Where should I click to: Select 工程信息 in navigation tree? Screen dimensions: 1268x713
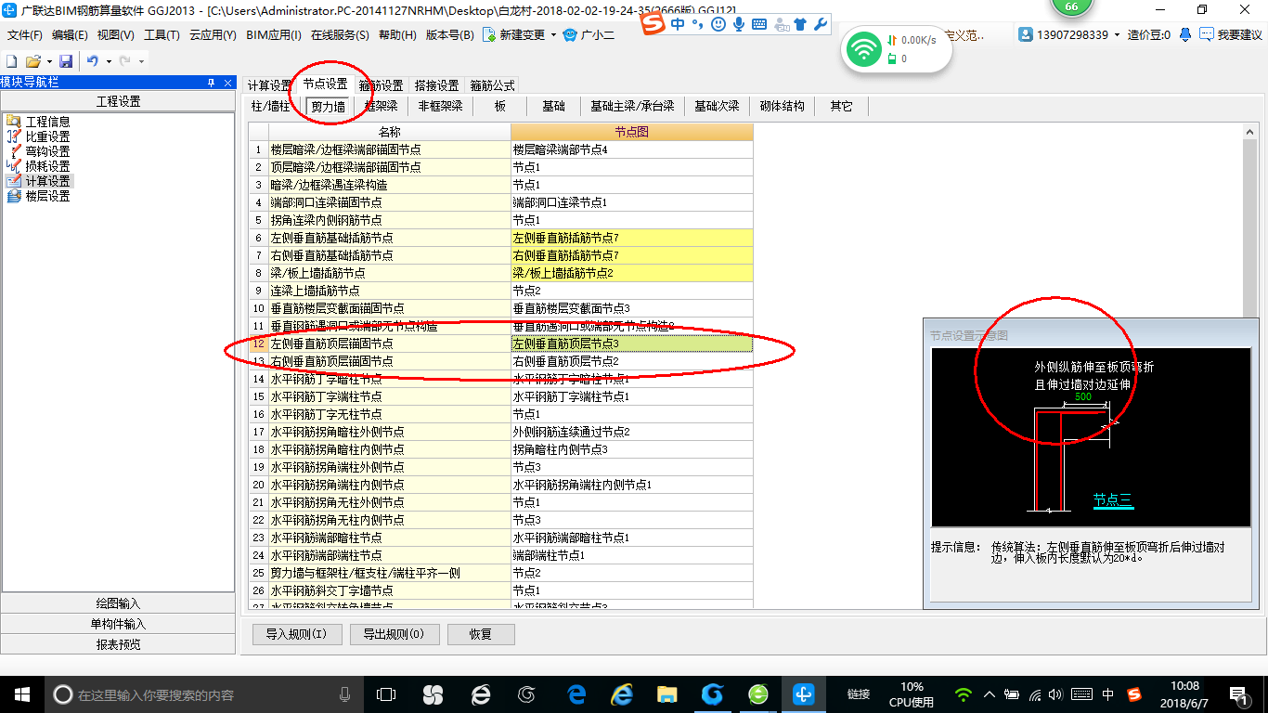47,122
